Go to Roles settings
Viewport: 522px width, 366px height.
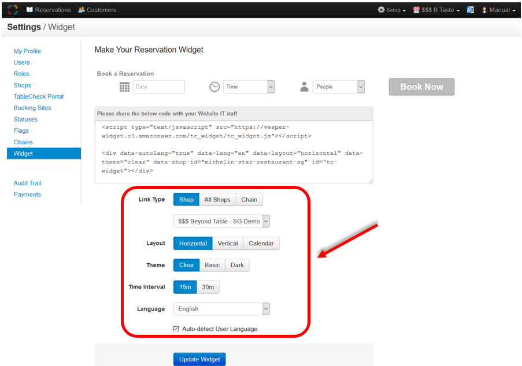point(21,74)
